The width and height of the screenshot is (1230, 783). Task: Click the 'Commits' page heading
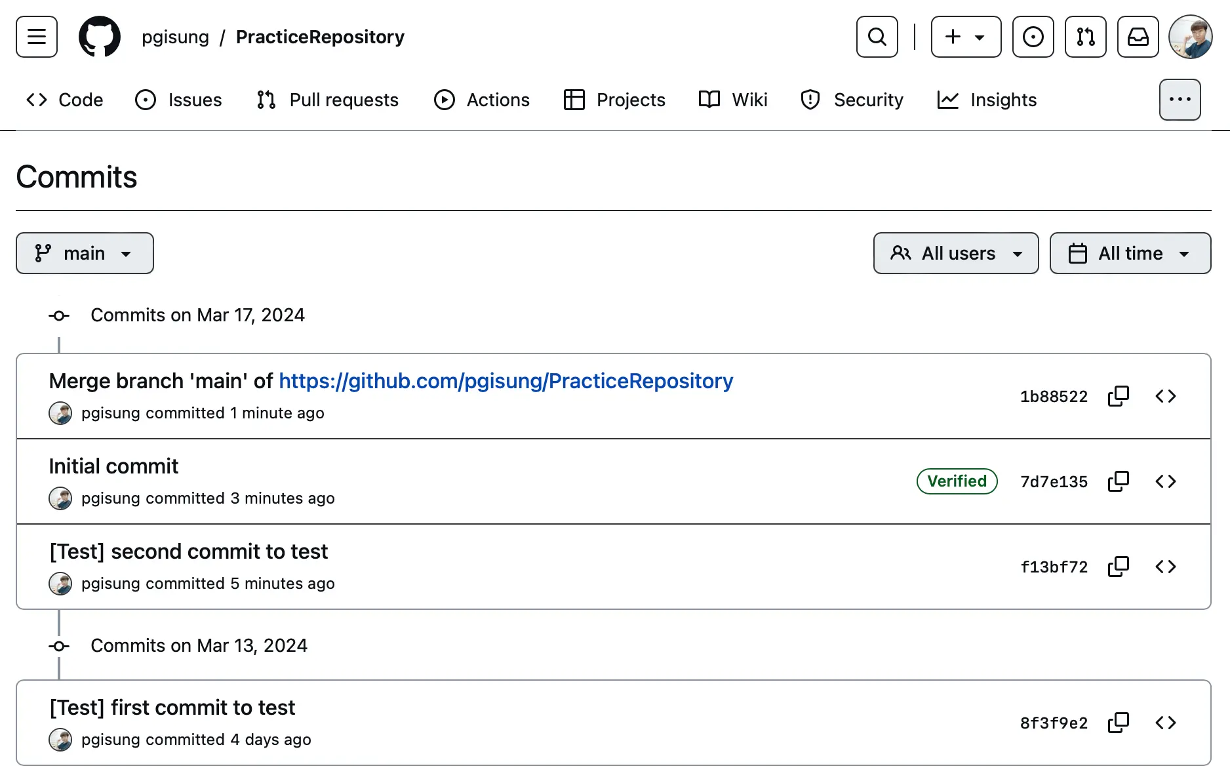77,177
